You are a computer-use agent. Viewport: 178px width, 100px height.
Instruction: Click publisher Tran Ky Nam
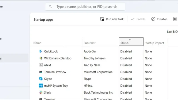92,65
